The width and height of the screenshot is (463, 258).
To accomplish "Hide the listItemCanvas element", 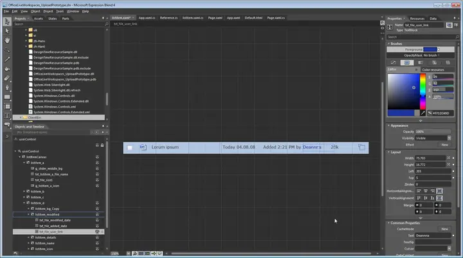I will pos(97,157).
